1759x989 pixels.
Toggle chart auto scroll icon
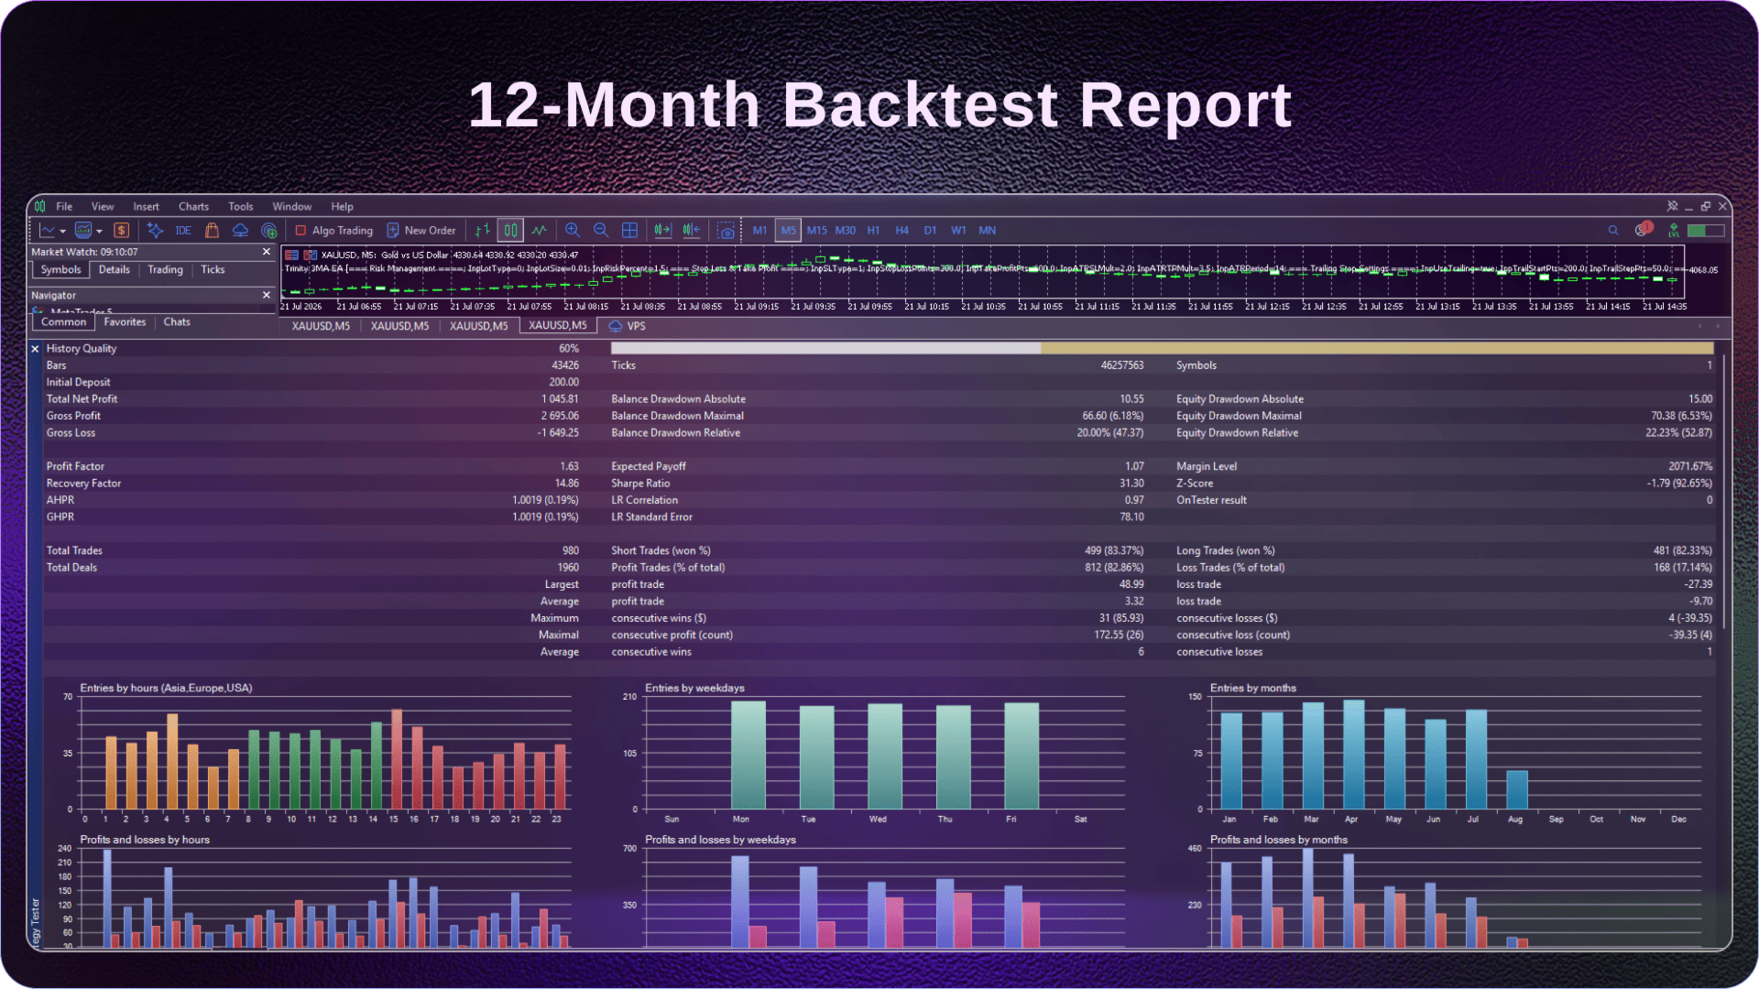(662, 231)
